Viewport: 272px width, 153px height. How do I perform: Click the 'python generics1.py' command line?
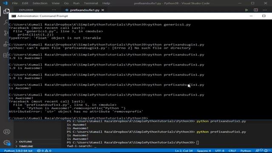tap(100, 25)
